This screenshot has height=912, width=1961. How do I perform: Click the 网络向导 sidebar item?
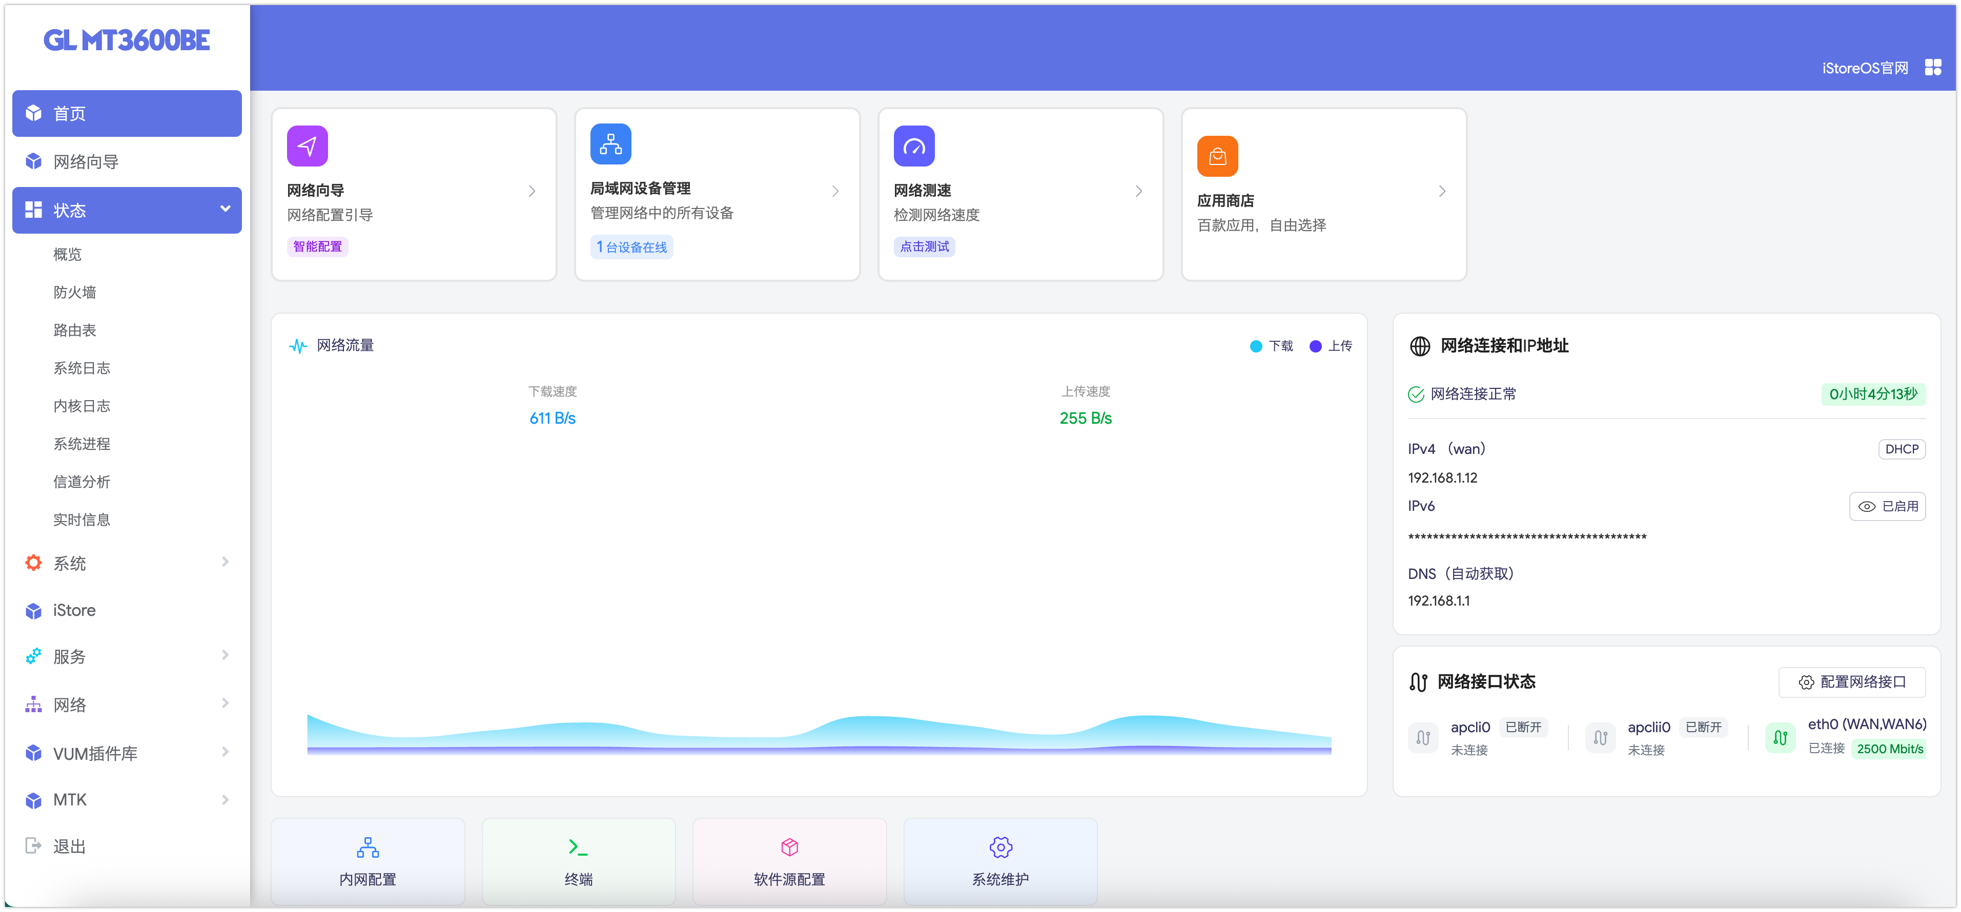127,161
